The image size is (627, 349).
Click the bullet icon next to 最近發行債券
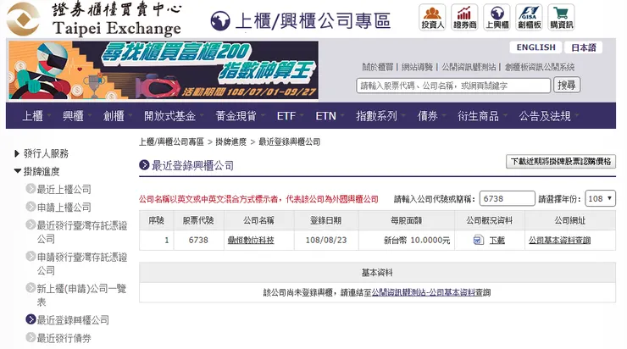31,337
